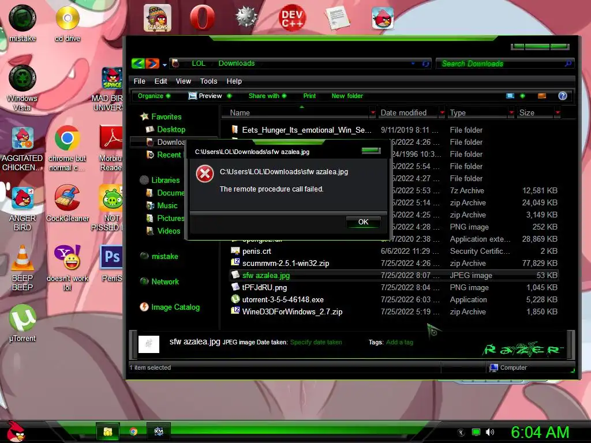591x443 pixels.
Task: Select Favorites in the navigation pane
Action: [166, 117]
